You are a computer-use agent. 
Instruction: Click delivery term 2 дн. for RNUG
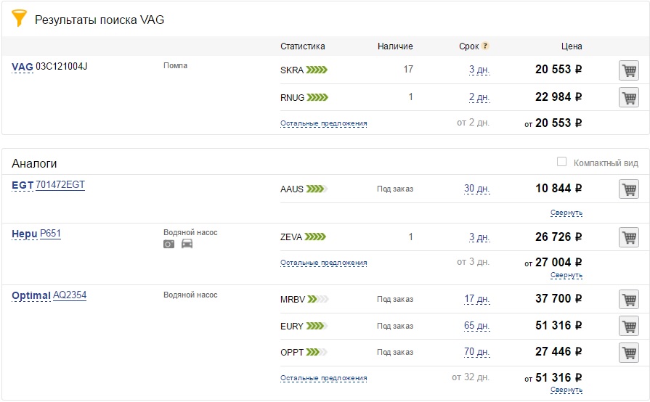click(x=479, y=97)
